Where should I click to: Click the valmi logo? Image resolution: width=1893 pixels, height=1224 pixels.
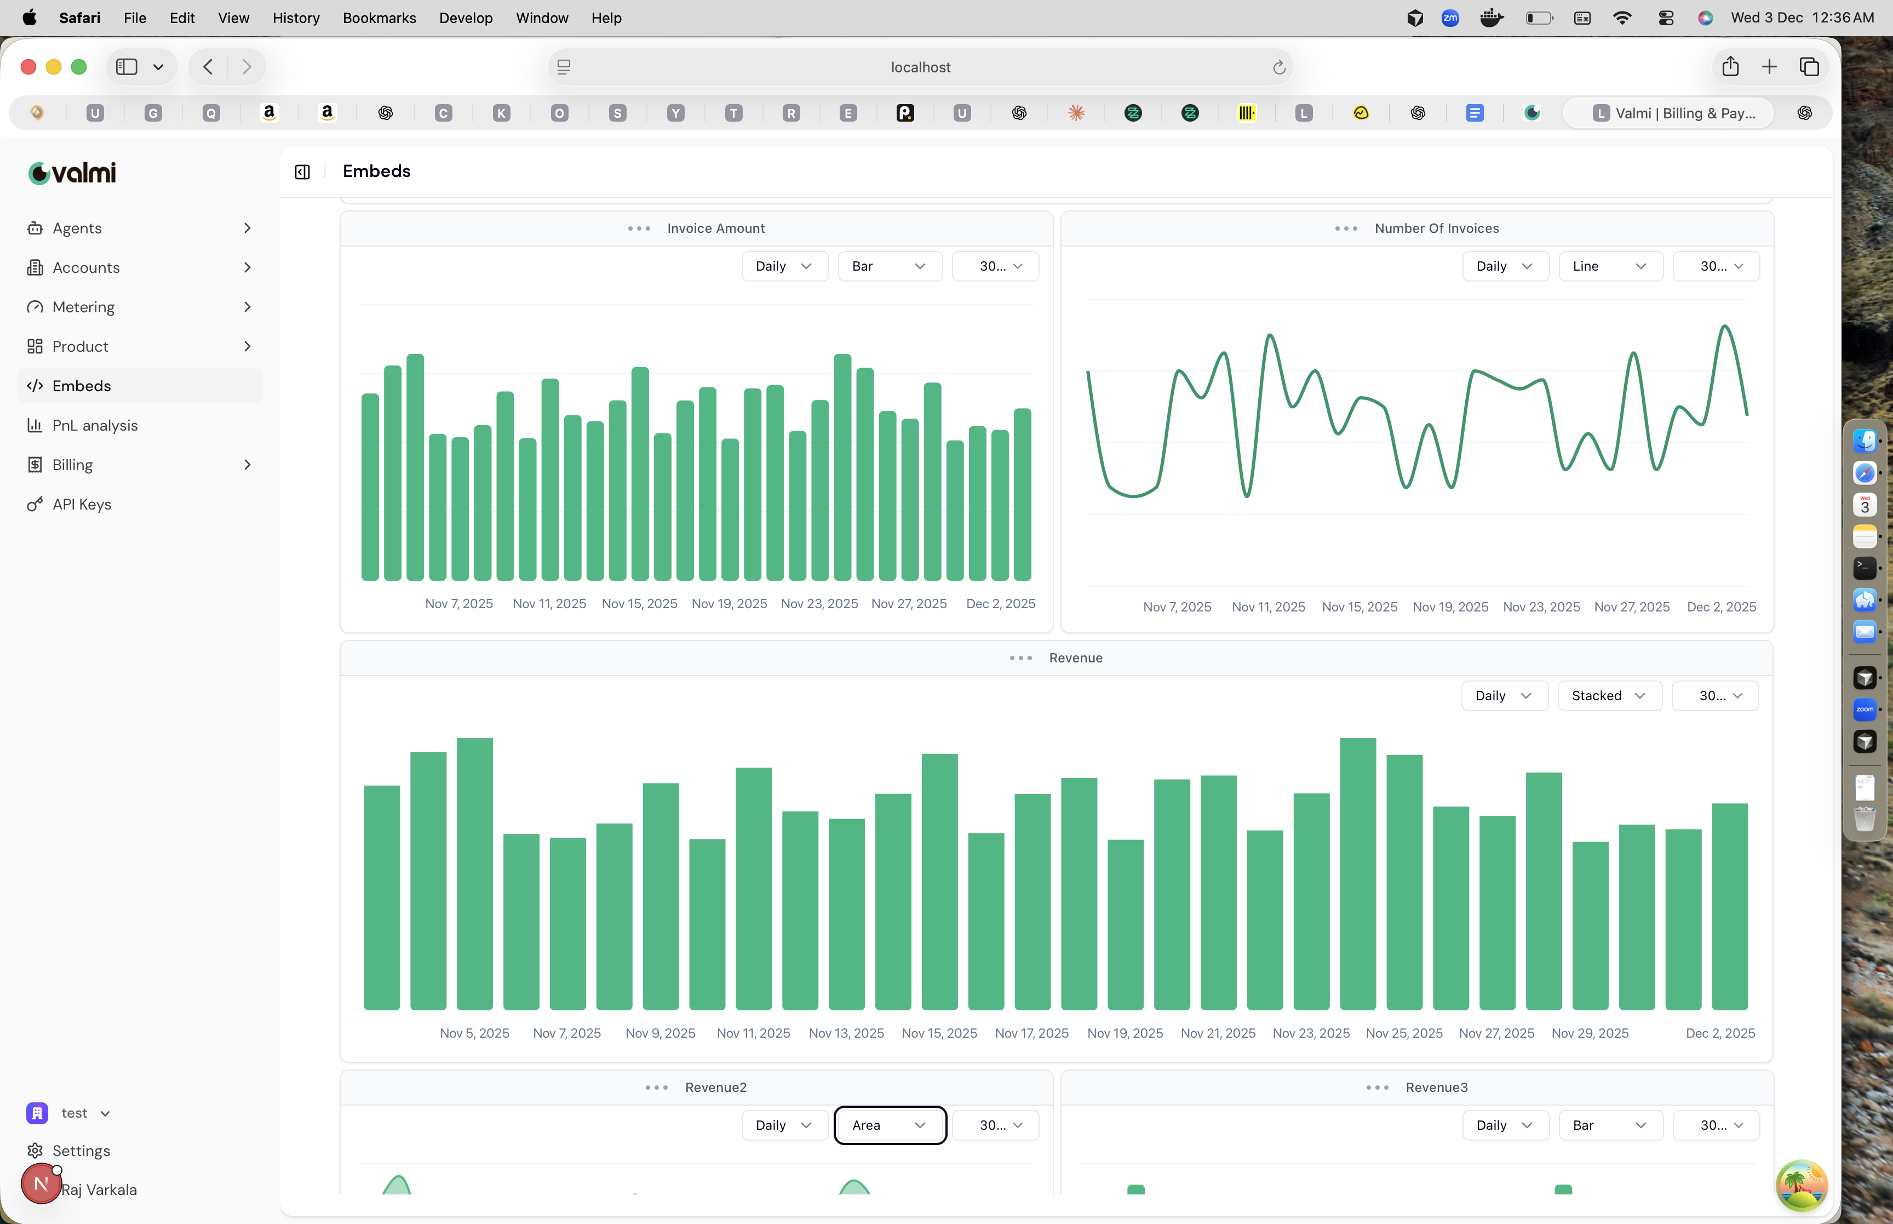tap(72, 173)
